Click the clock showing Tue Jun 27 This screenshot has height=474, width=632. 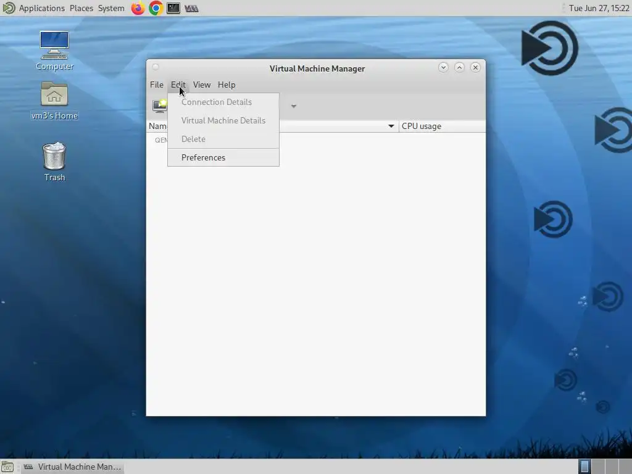pos(599,8)
